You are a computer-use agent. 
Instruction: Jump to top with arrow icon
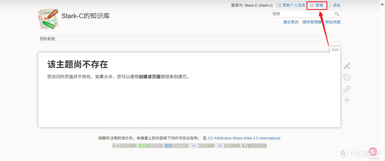point(347,101)
